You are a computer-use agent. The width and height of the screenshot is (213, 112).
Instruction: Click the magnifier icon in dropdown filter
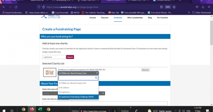tap(96, 78)
